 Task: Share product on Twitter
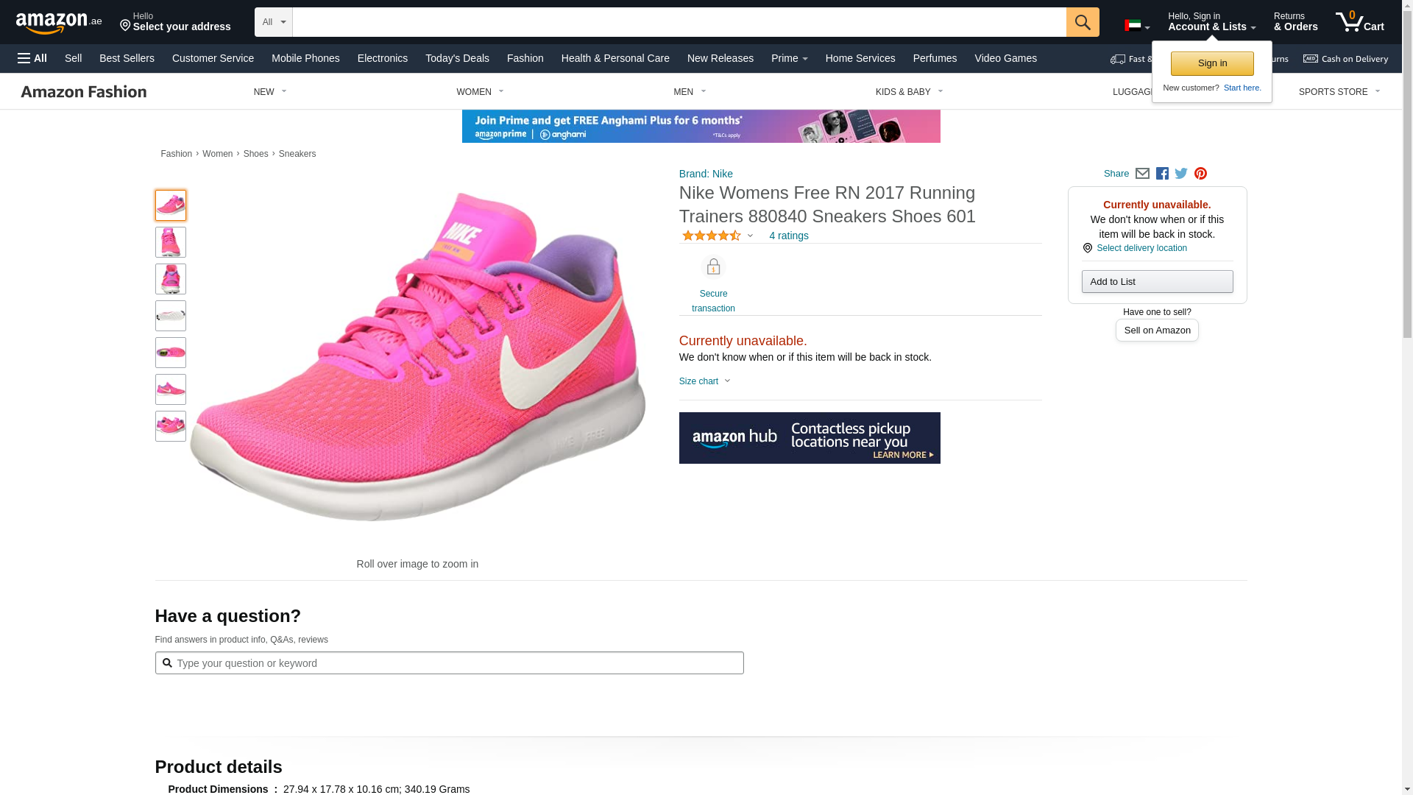pyautogui.click(x=1181, y=174)
